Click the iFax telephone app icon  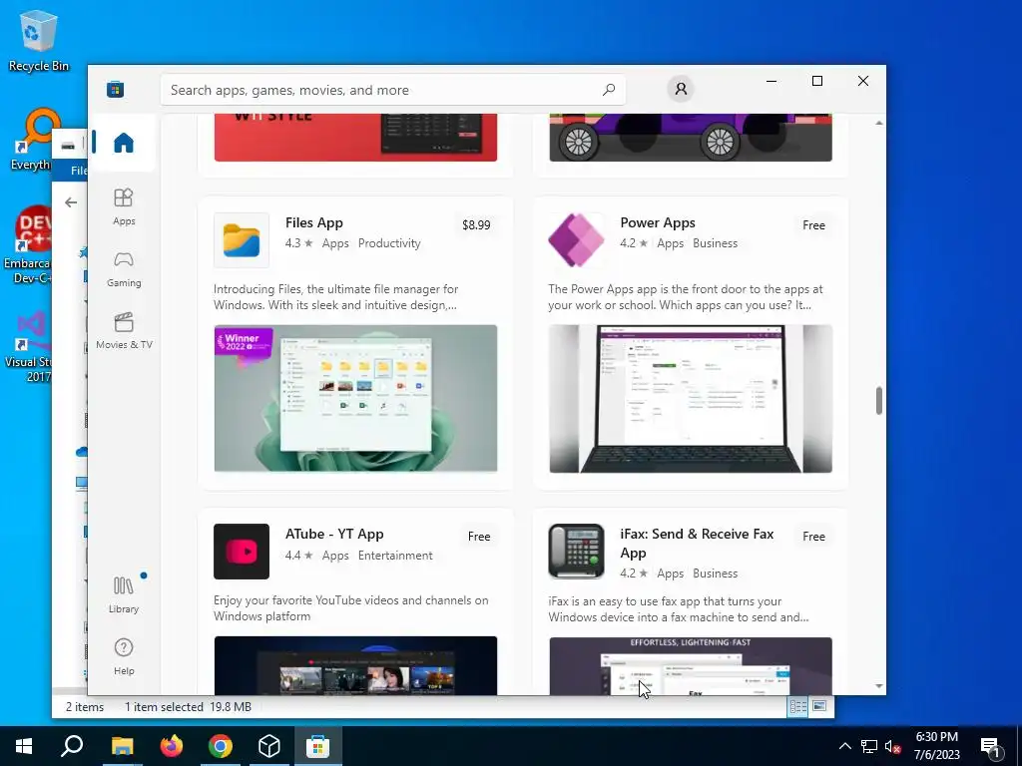[x=576, y=551]
